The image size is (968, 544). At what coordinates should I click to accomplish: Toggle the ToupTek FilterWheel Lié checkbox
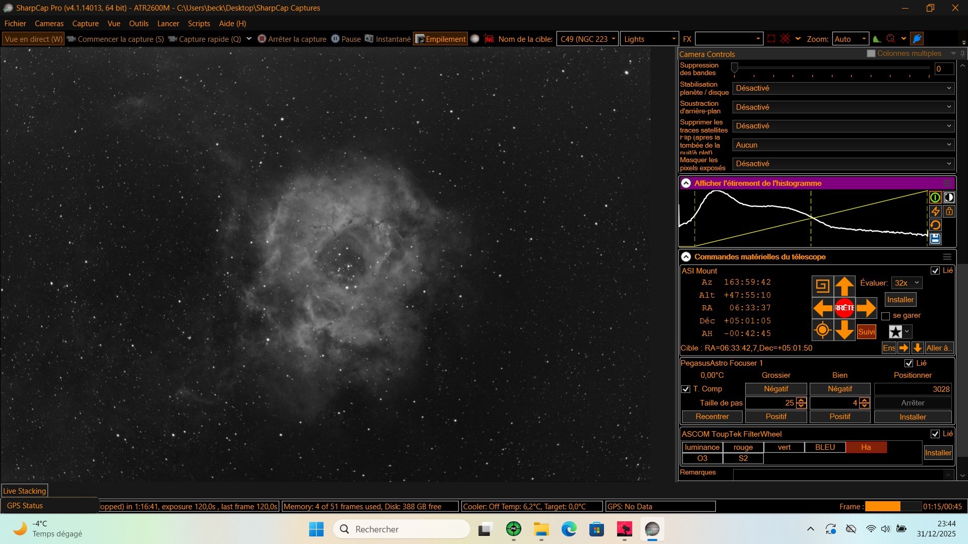(935, 434)
